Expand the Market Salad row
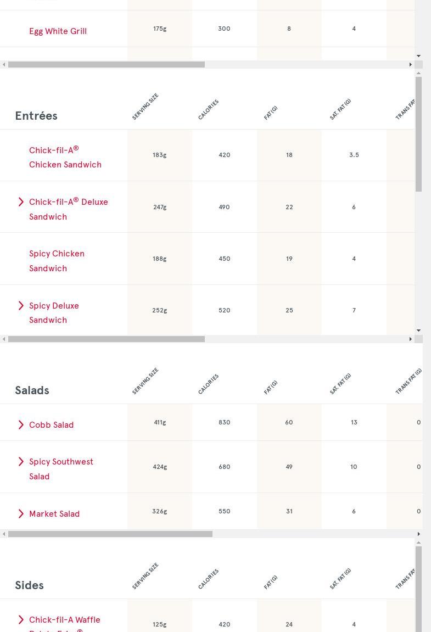This screenshot has height=632, width=431. (x=21, y=514)
